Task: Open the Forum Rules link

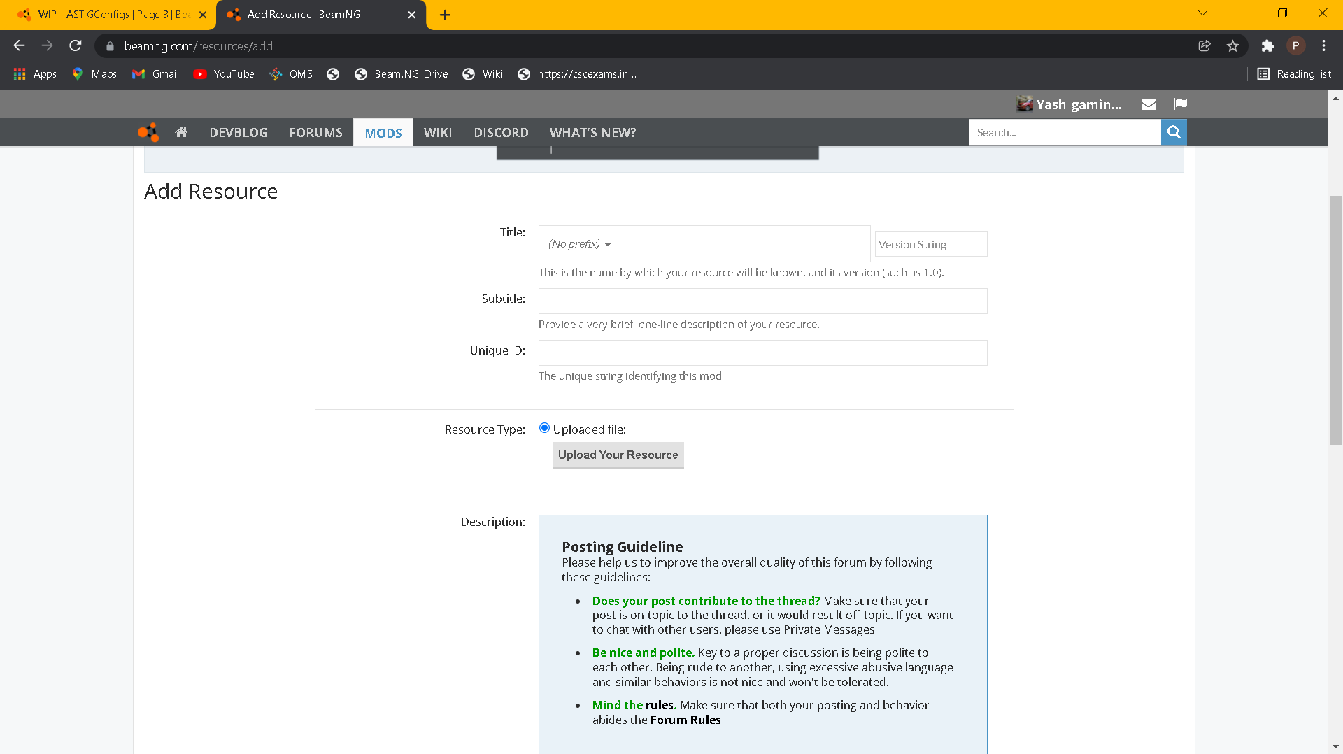Action: [685, 720]
